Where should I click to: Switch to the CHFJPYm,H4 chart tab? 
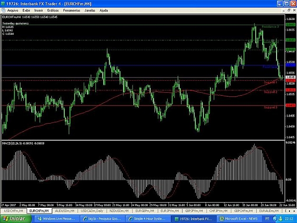[x=218, y=211]
